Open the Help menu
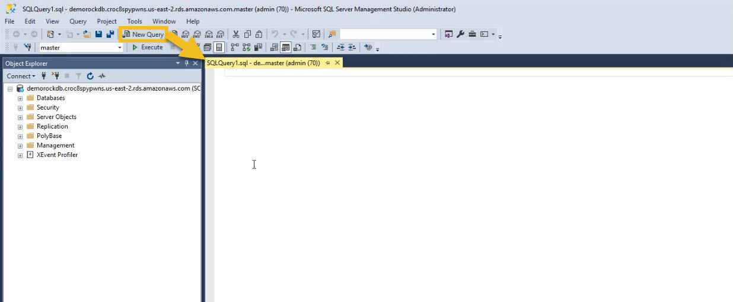 [x=193, y=21]
